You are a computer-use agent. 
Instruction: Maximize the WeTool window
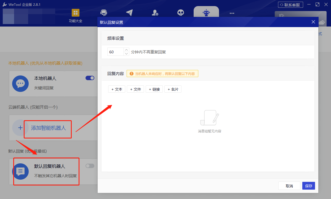point(317,4)
